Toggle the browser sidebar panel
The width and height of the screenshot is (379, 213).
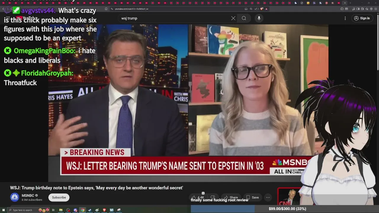click(x=358, y=9)
